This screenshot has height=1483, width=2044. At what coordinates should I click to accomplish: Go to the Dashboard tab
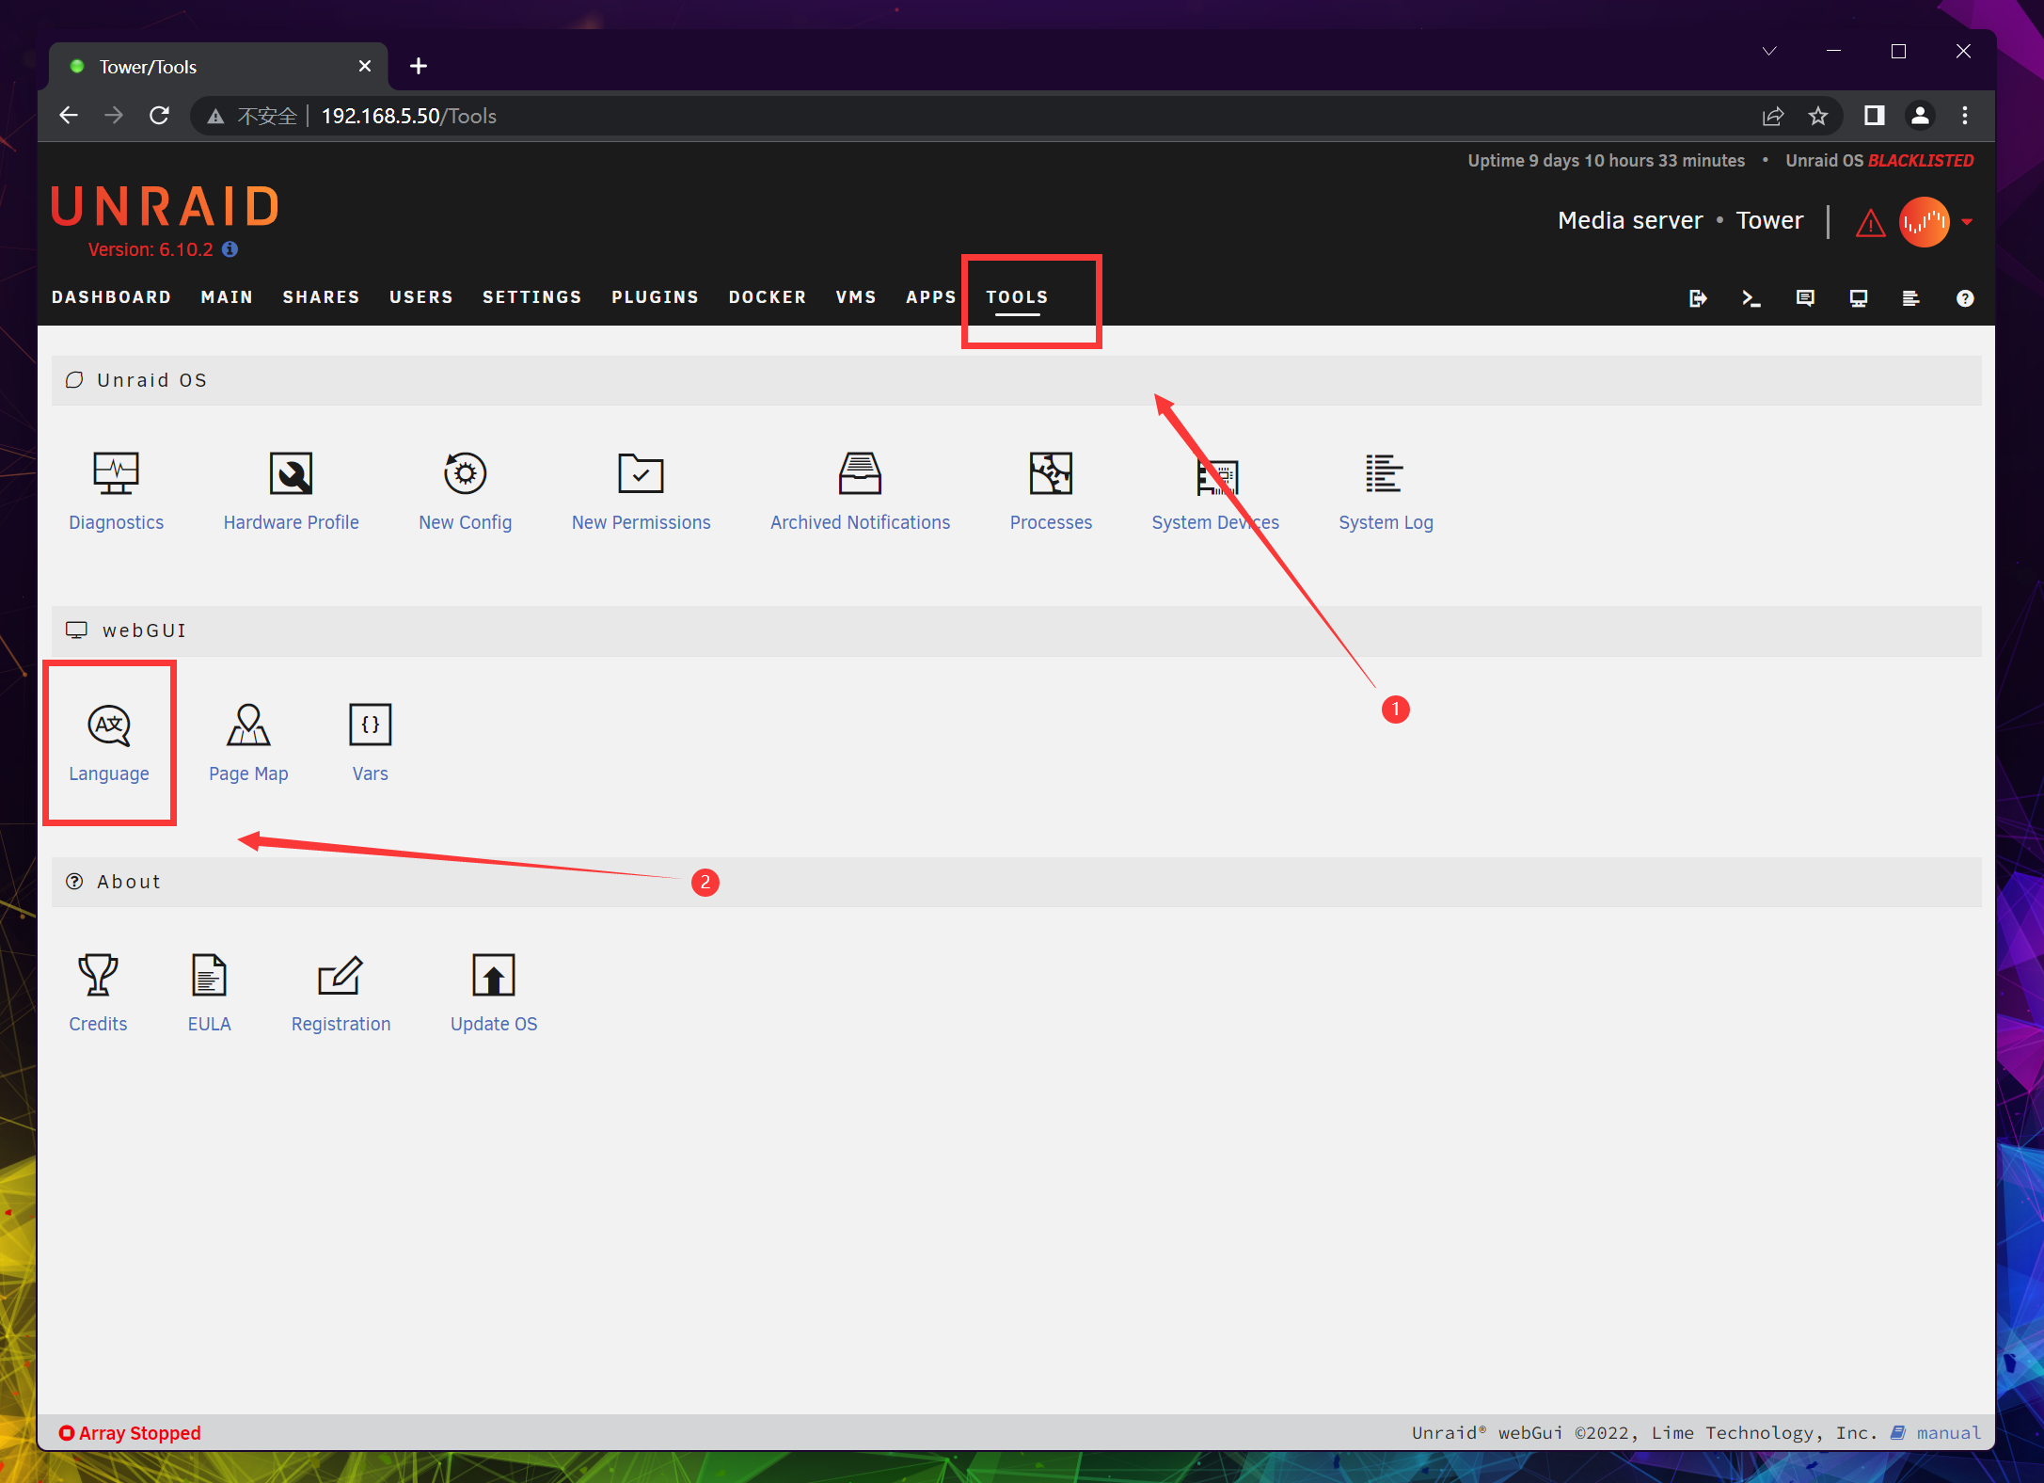[x=111, y=297]
